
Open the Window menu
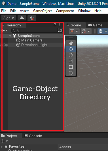(84, 11)
